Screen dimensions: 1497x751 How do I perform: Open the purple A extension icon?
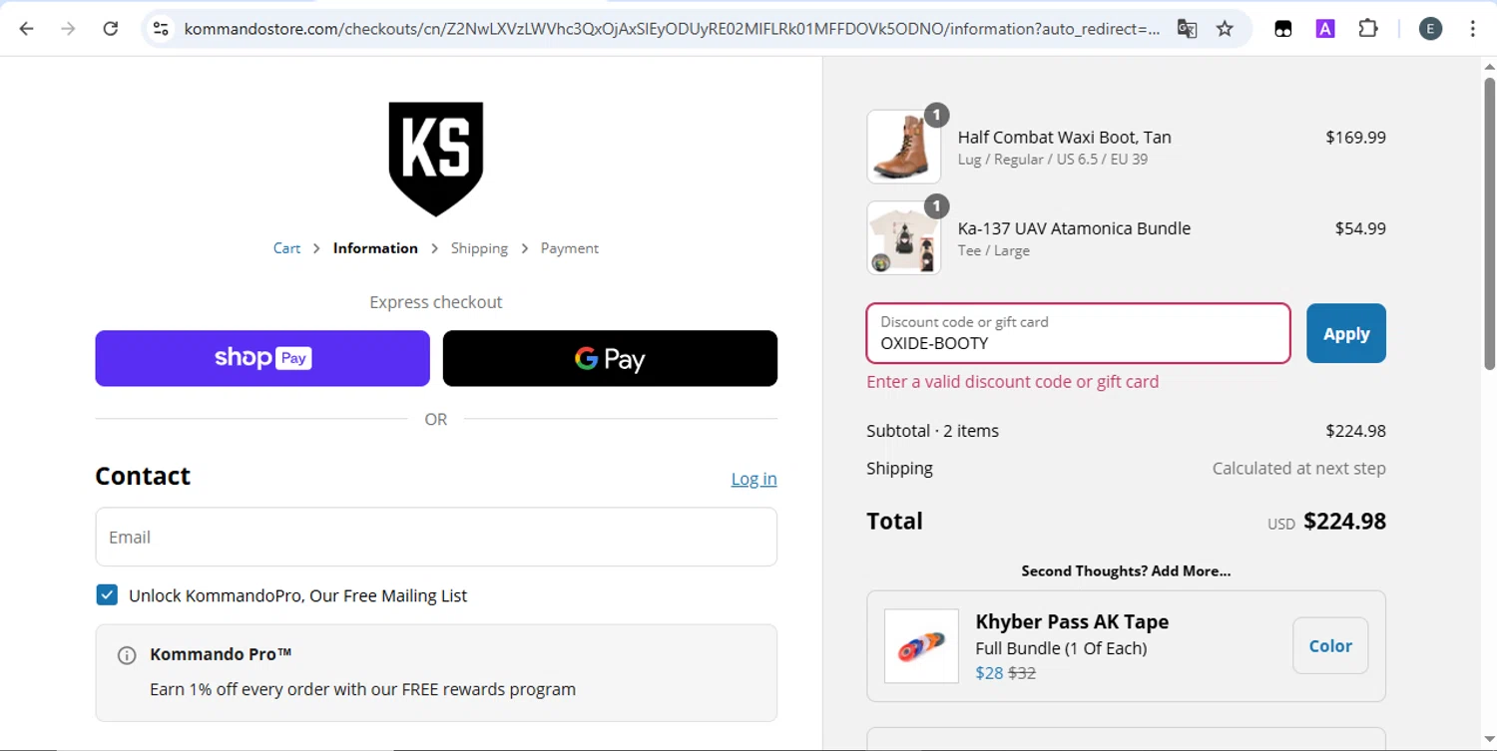[x=1325, y=29]
